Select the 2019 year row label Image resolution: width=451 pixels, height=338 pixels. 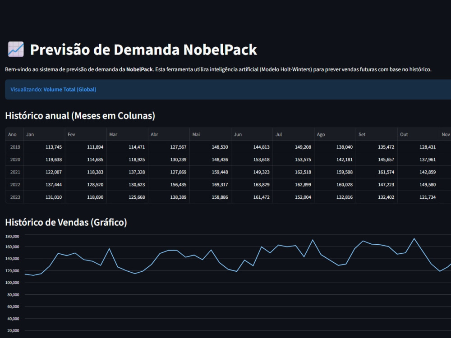tap(15, 147)
